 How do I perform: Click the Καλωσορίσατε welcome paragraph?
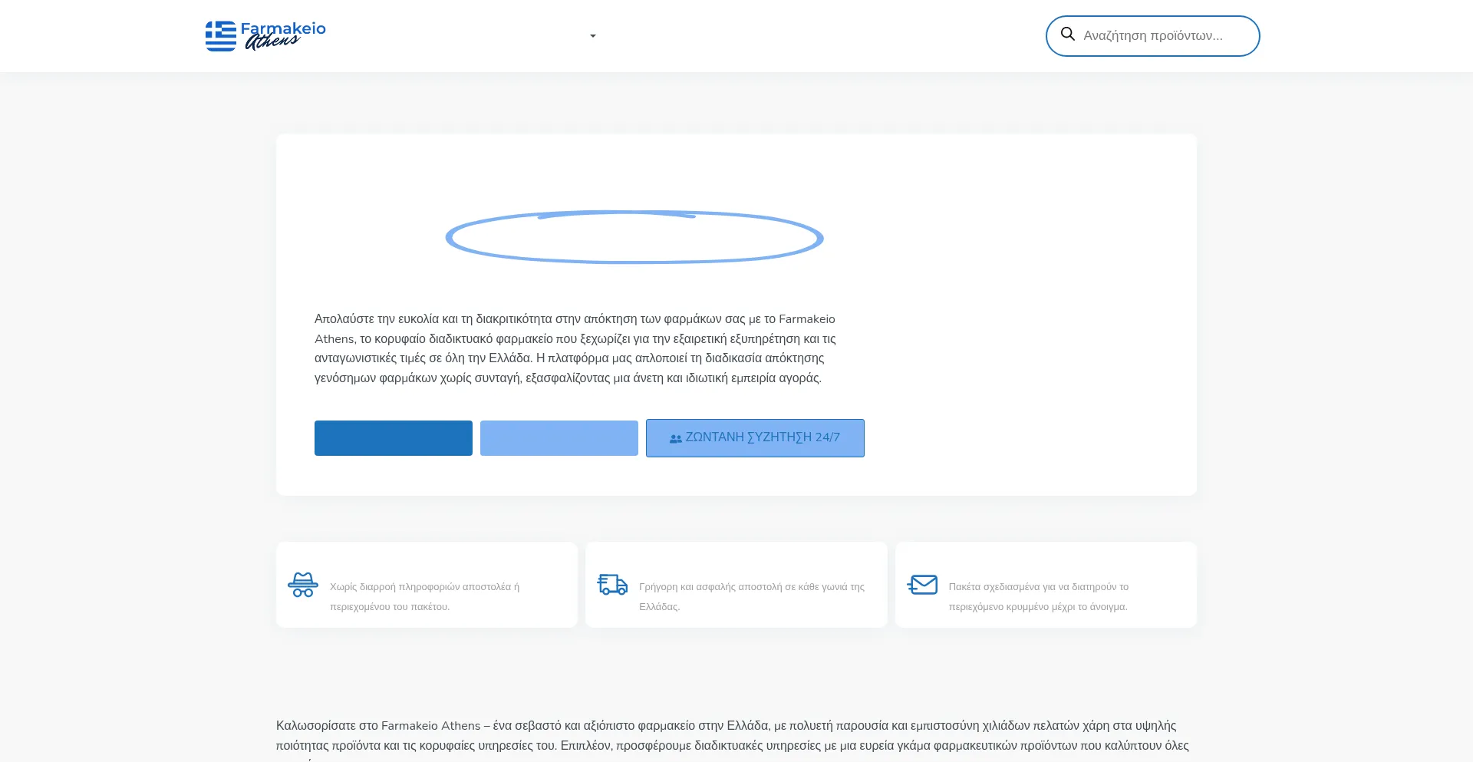click(x=733, y=735)
